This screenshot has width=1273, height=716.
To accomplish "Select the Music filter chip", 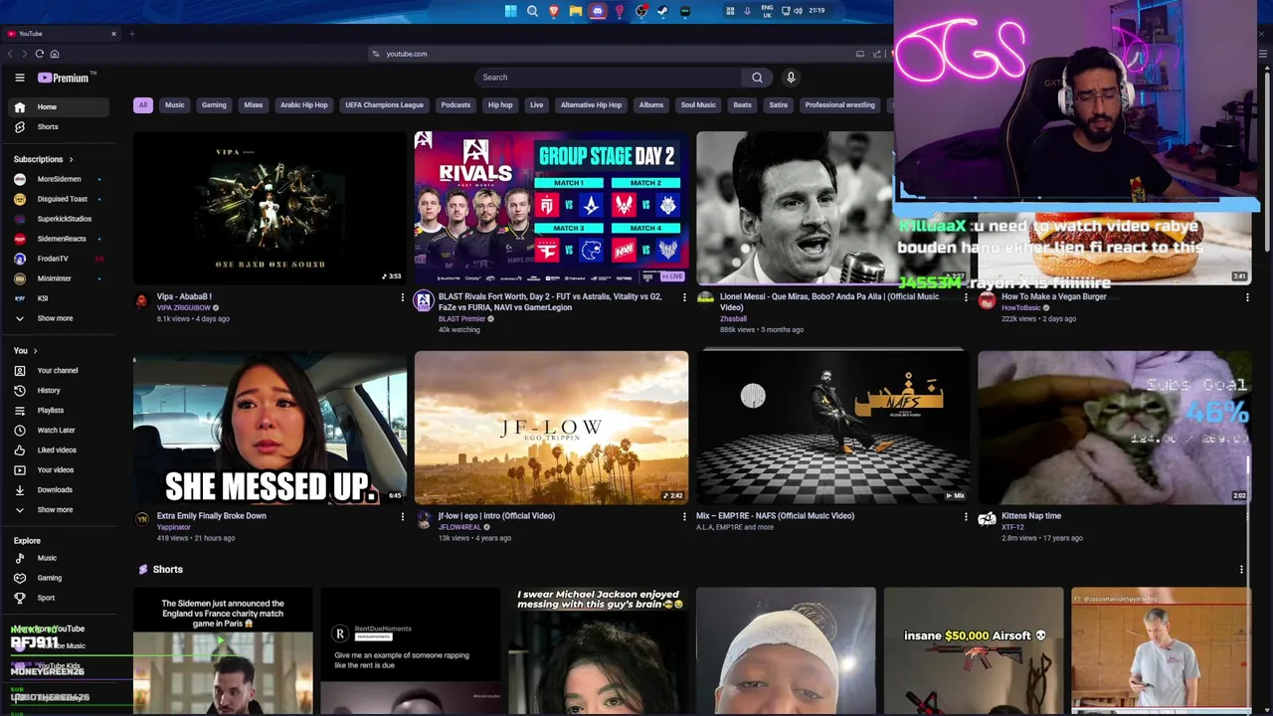I will 174,105.
